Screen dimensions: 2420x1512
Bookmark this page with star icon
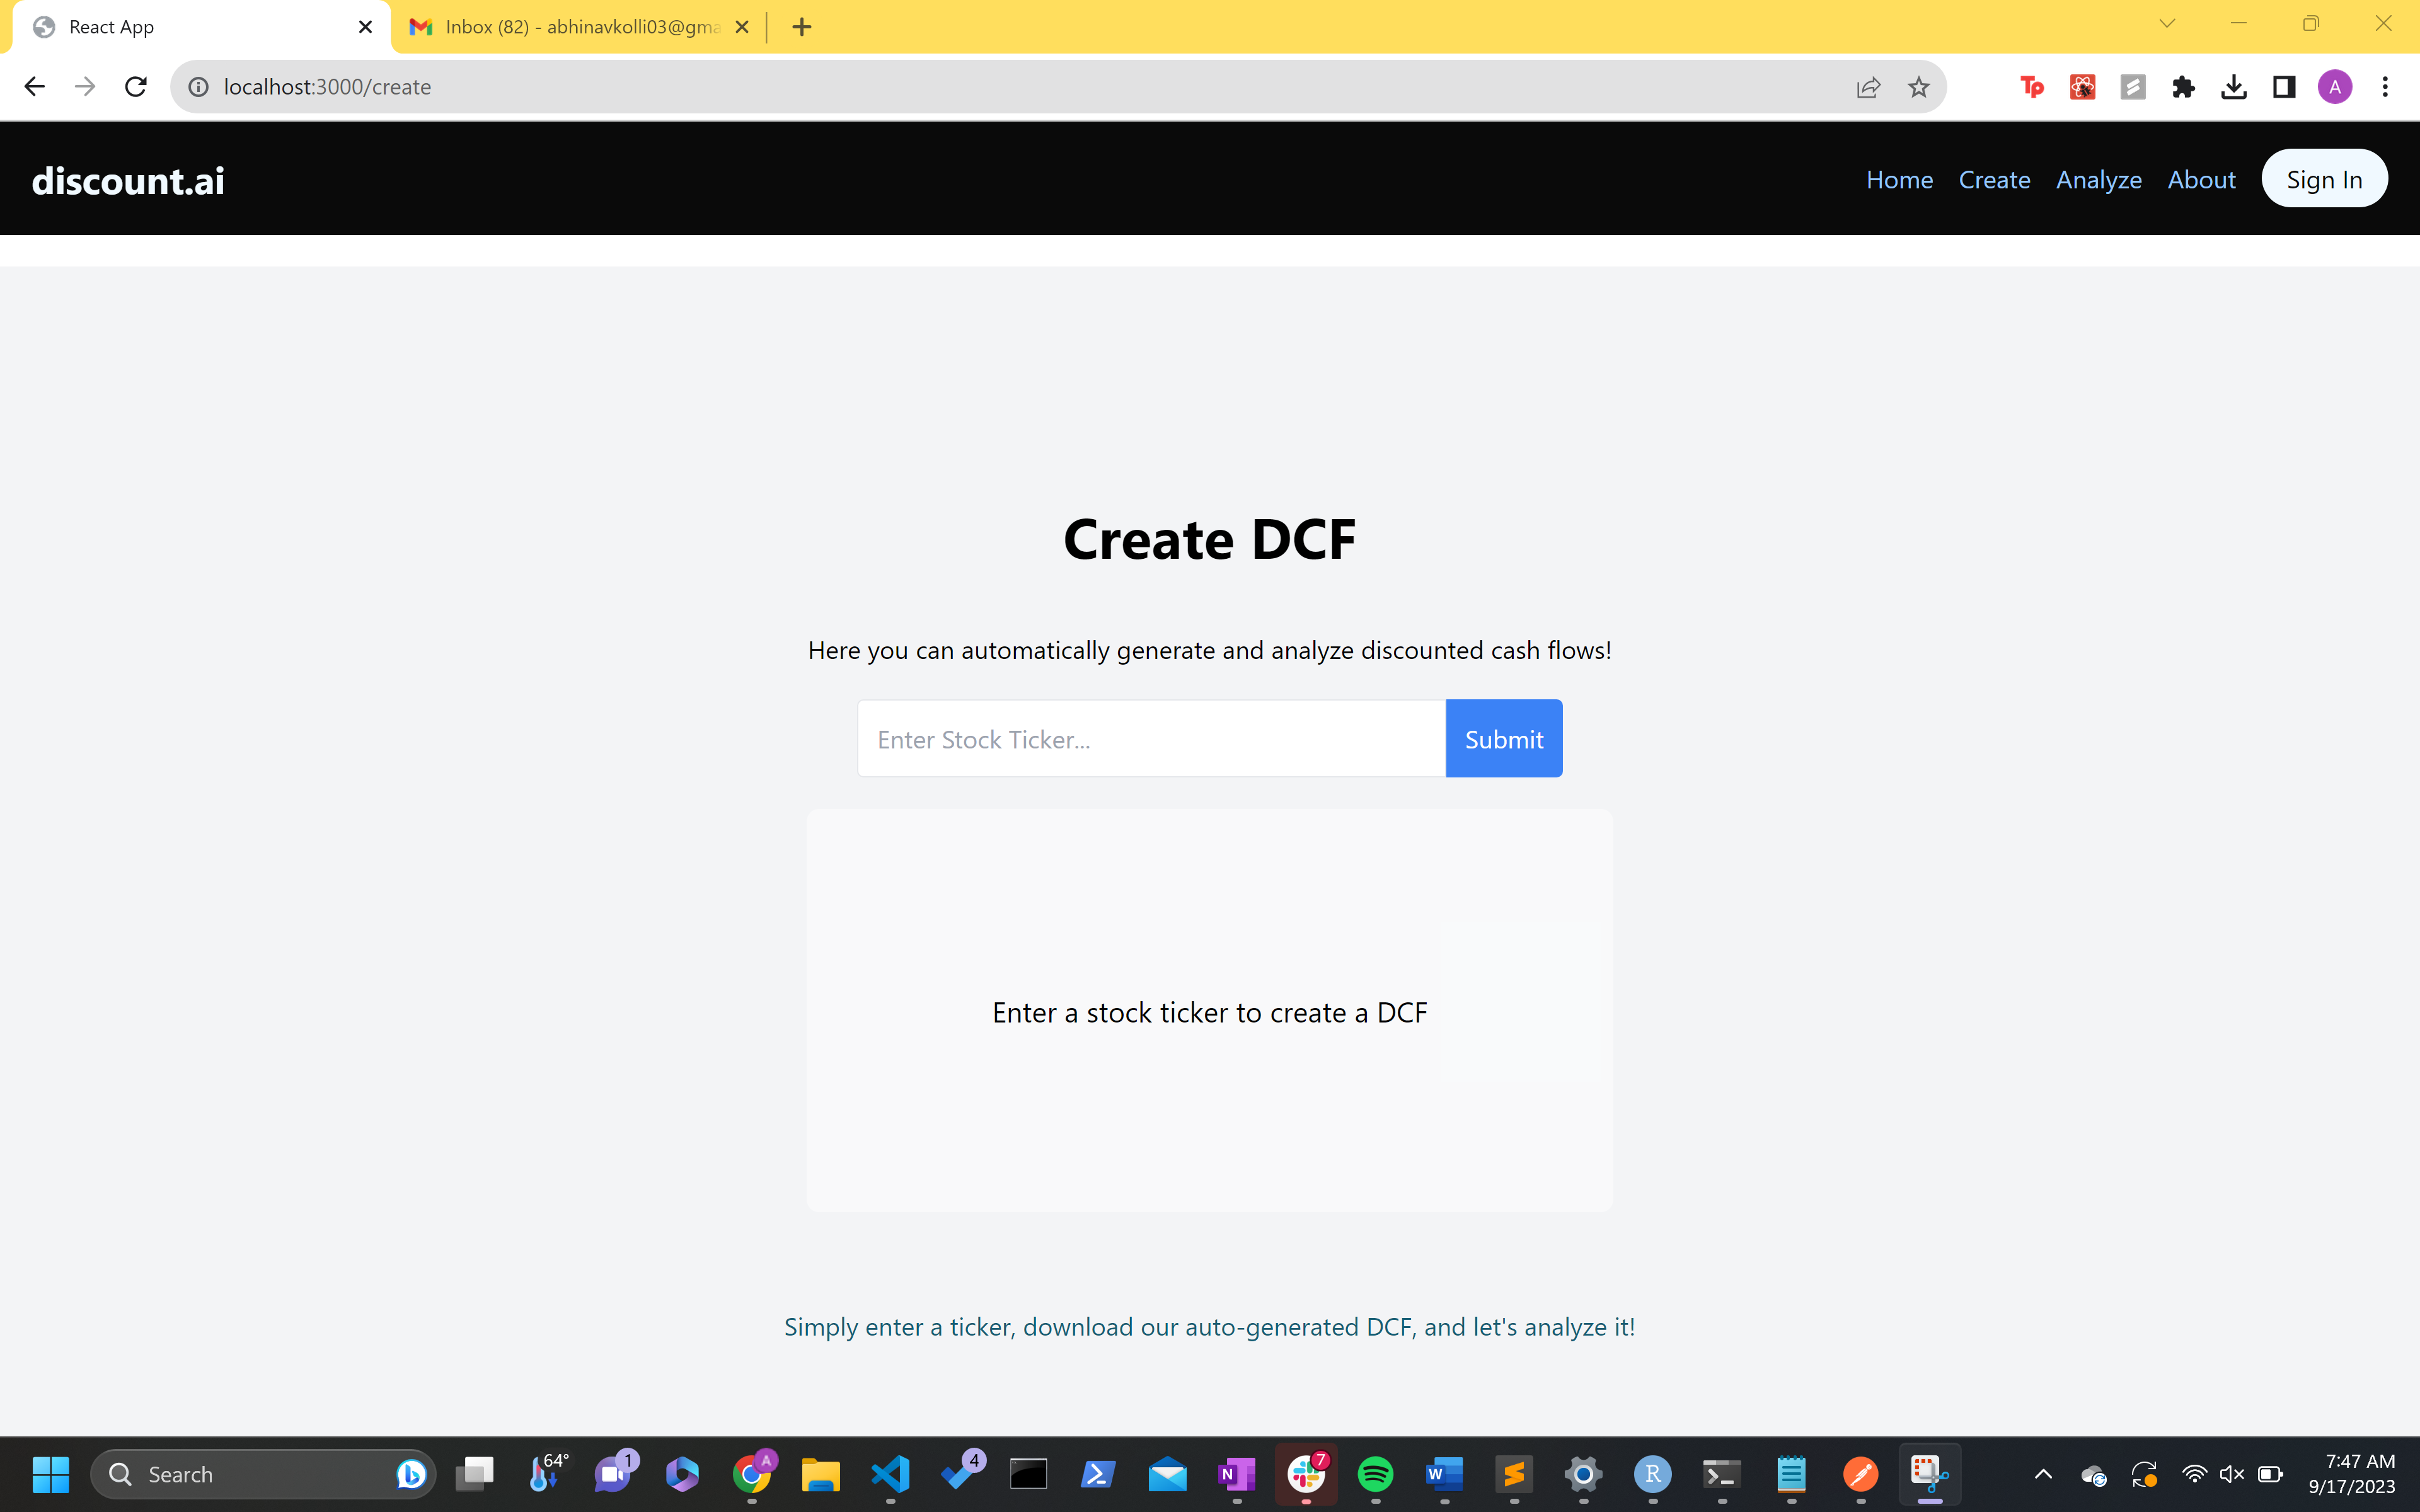click(x=1918, y=87)
